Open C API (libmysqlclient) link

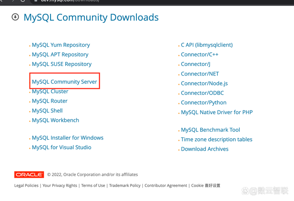(x=207, y=45)
